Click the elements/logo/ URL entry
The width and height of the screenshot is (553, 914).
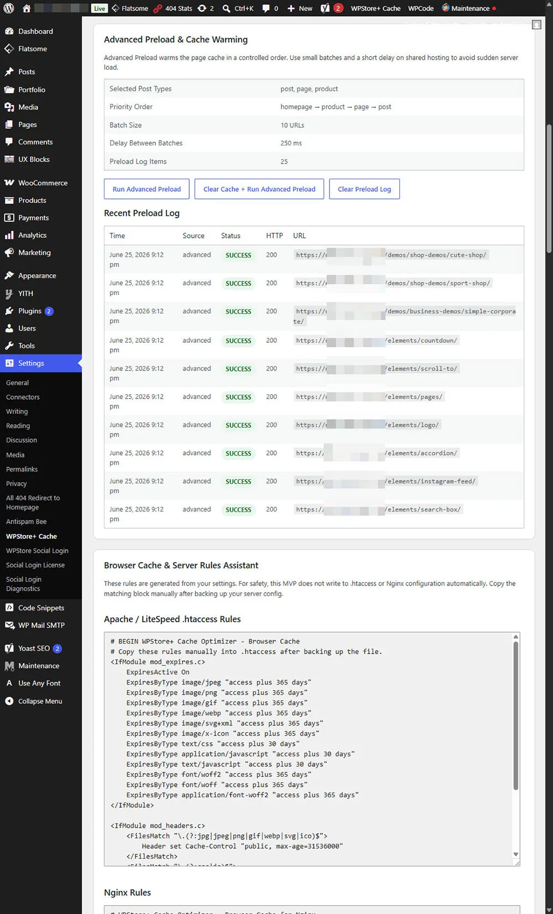tap(368, 425)
